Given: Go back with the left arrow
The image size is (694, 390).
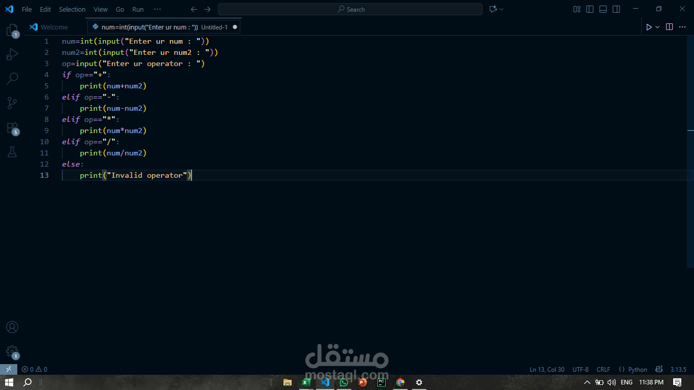Looking at the screenshot, I should [x=194, y=9].
